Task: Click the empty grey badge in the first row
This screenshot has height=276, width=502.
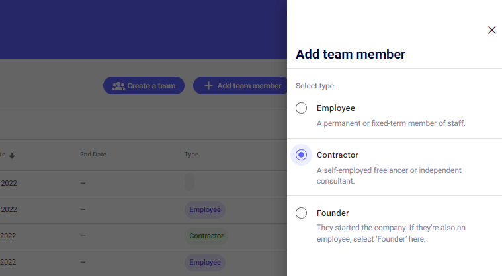Action: [189, 182]
